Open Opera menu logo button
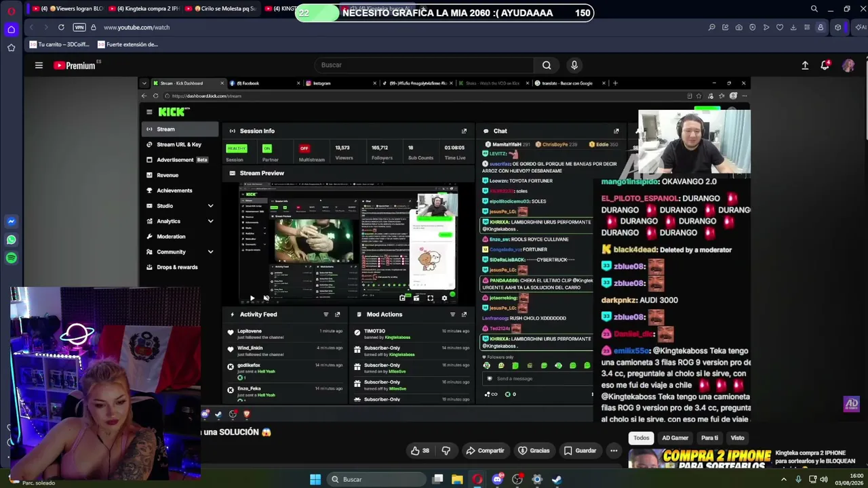 click(11, 11)
